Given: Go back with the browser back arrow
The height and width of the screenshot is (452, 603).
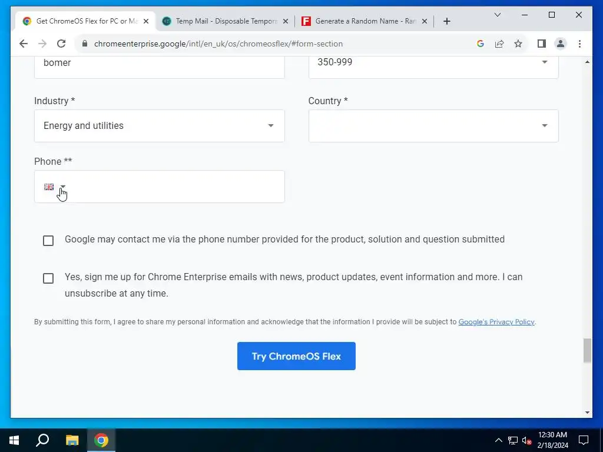Looking at the screenshot, I should click(24, 44).
